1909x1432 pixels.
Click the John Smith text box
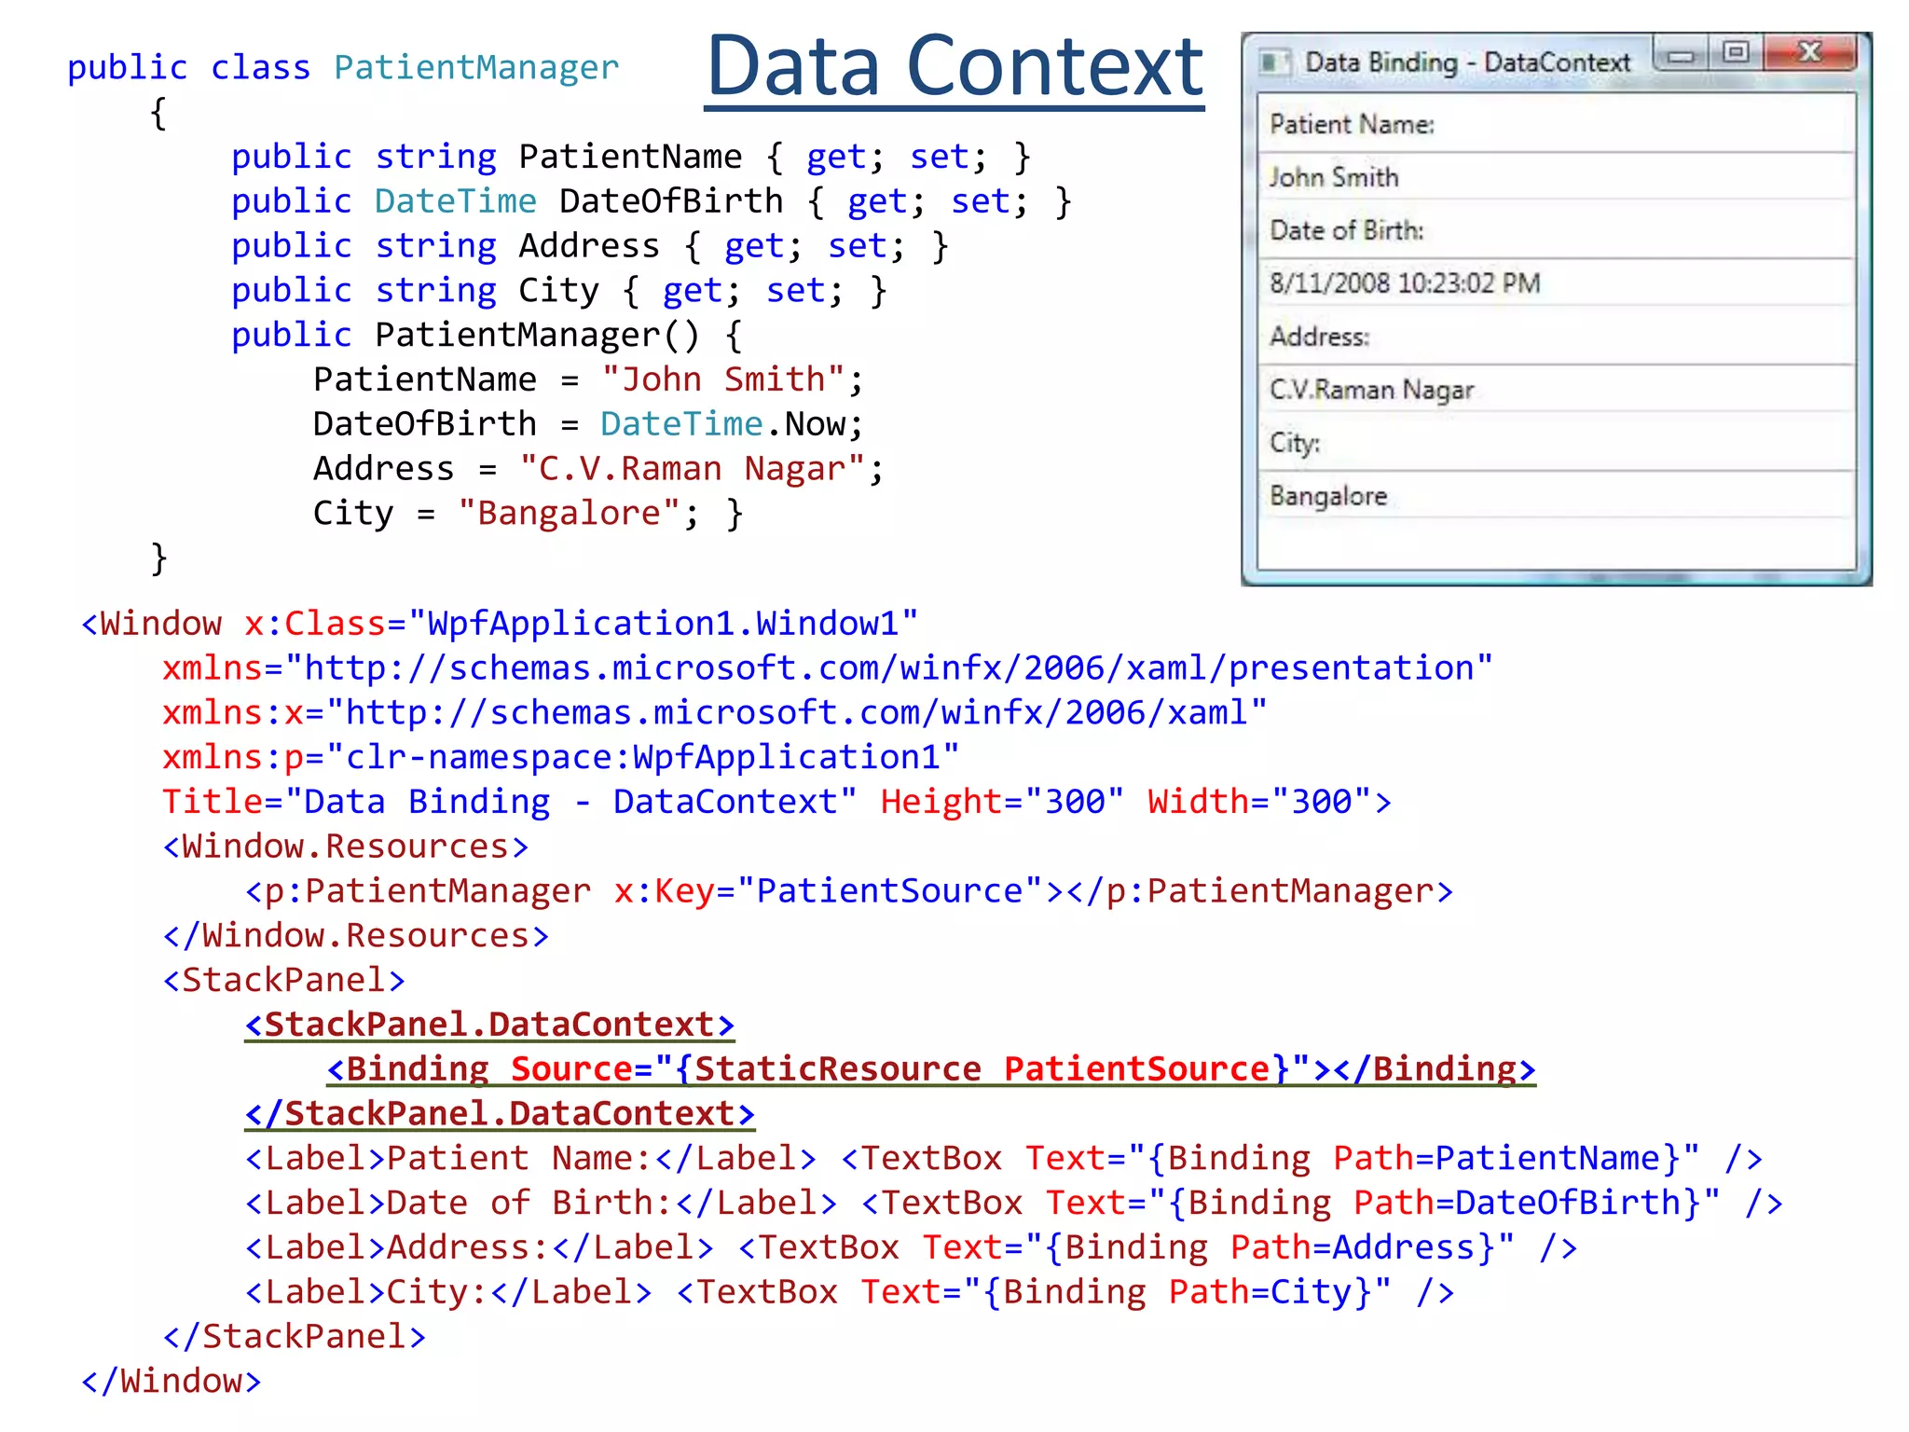point(1556,177)
